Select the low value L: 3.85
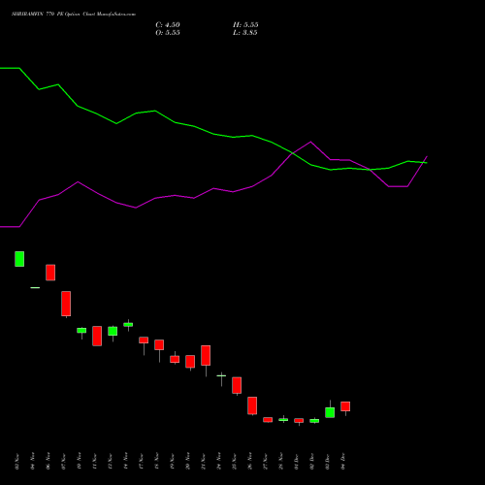485x485 pixels. [x=245, y=33]
